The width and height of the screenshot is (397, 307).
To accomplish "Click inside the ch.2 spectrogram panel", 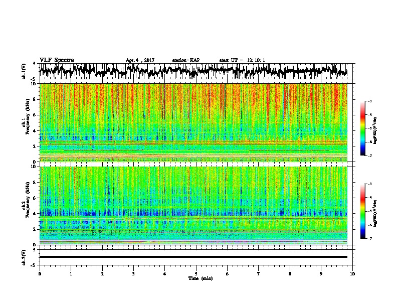I will pos(193,206).
